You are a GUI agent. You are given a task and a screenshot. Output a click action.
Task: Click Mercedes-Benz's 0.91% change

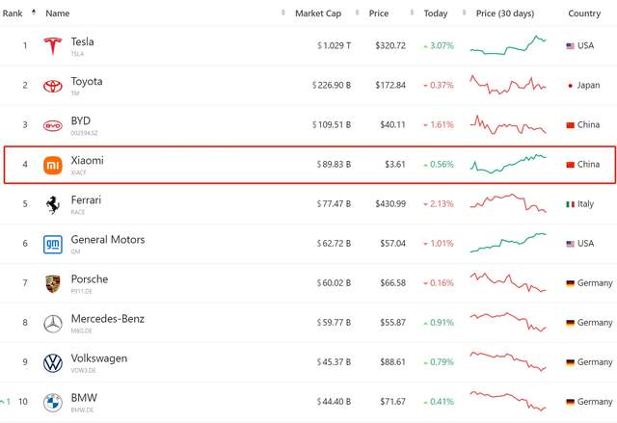point(442,323)
